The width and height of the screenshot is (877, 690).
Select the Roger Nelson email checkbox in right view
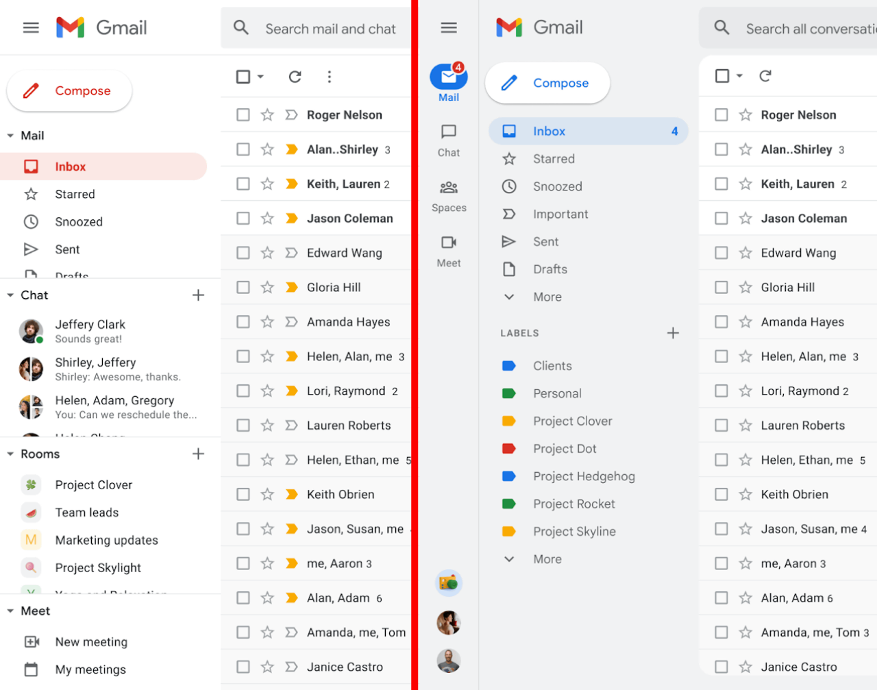pos(721,115)
